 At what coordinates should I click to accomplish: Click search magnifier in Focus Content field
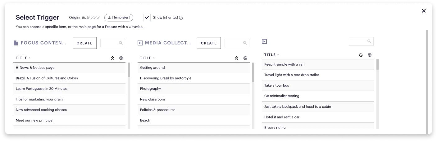pos(121,43)
